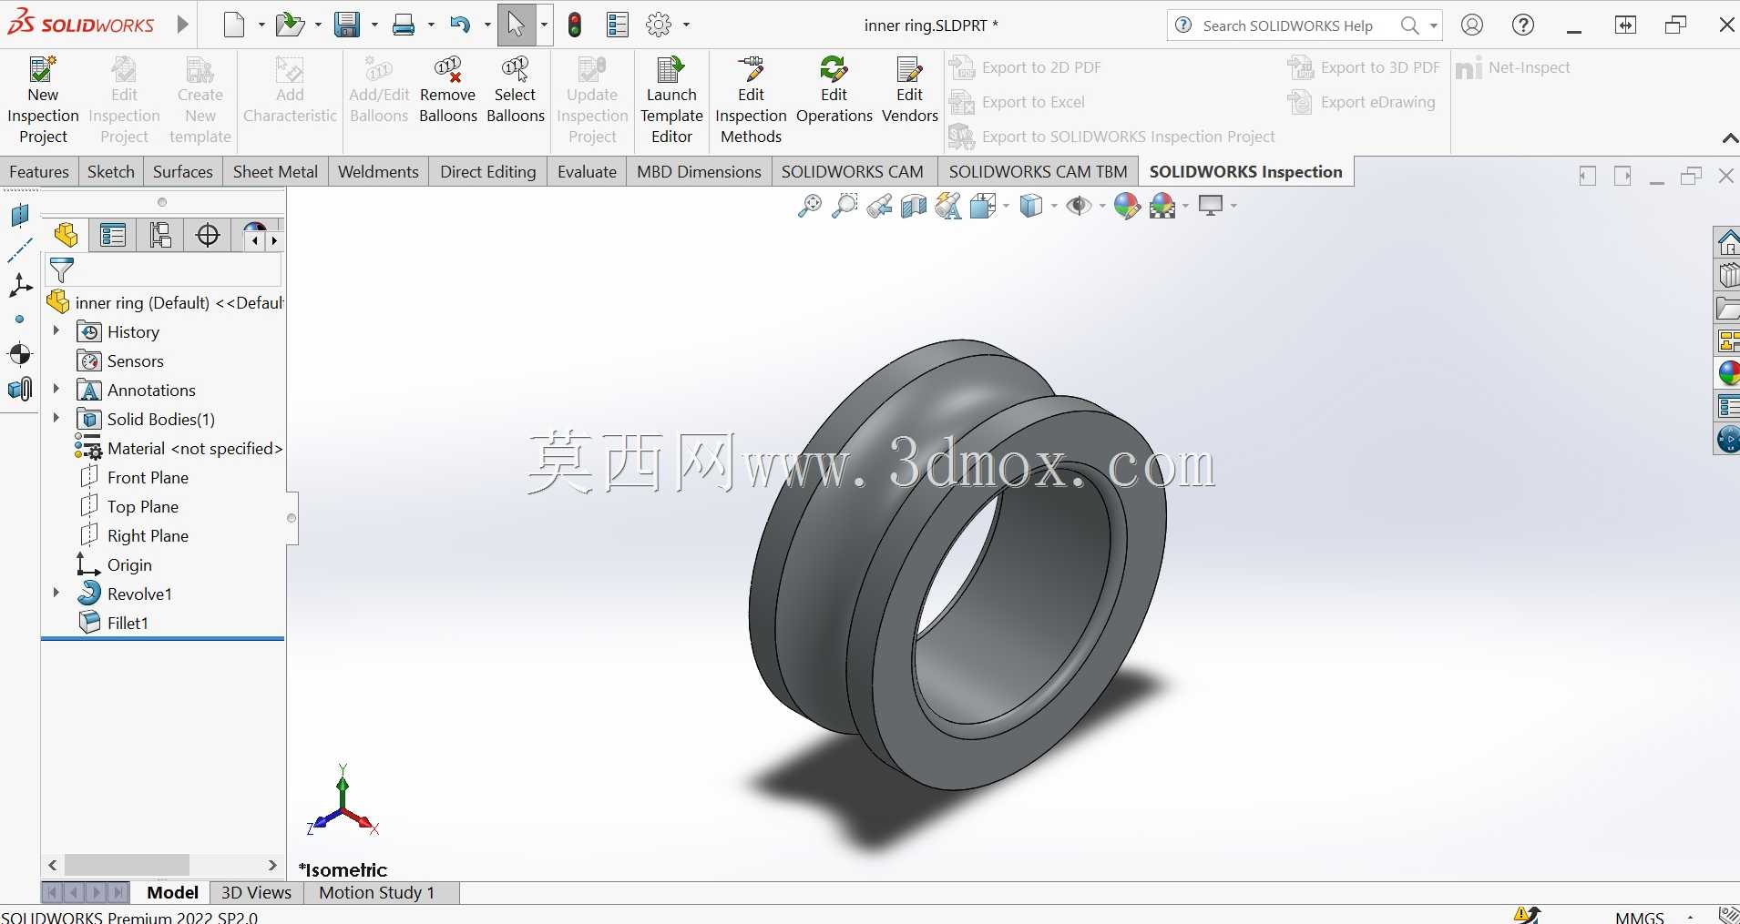Image resolution: width=1740 pixels, height=924 pixels.
Task: Open the 3D Views bottom tab
Action: click(256, 893)
